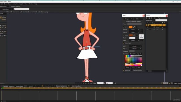Open stroke Effect settings ellipsis button
The height and width of the screenshot is (102, 181).
(x=142, y=41)
